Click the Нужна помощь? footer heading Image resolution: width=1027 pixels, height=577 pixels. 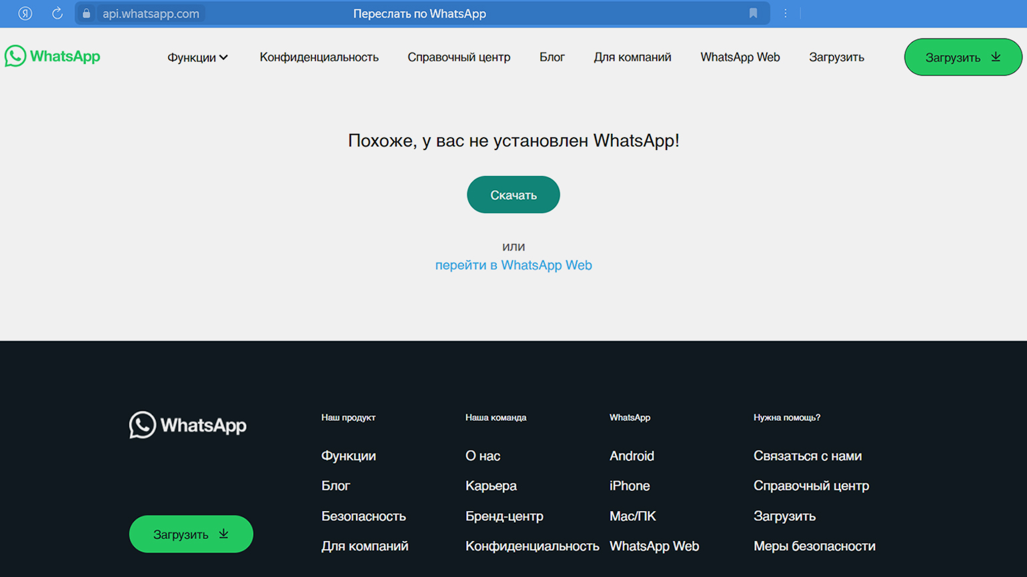[x=787, y=417]
